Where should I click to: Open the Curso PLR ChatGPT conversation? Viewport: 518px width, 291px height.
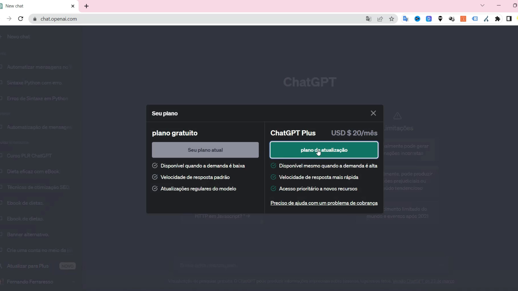(29, 156)
